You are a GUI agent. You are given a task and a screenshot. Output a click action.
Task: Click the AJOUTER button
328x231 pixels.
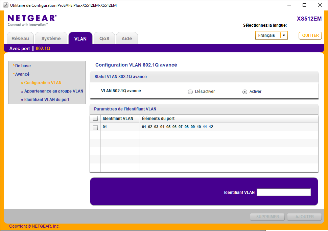pyautogui.click(x=304, y=217)
